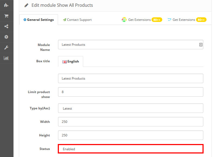Screen dimensions: 216x157
Task: Click the Width input field
Action: point(130,122)
